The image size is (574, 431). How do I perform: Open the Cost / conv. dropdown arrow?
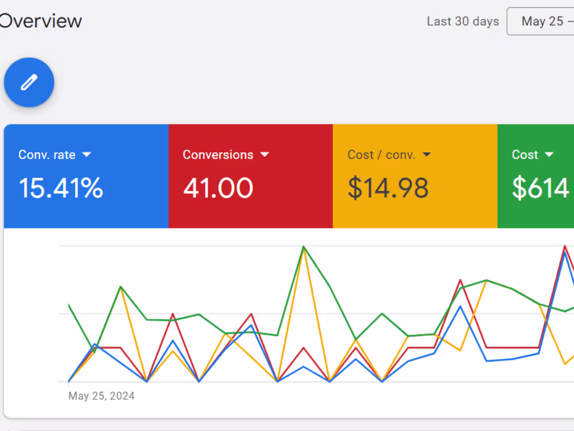pyautogui.click(x=427, y=154)
